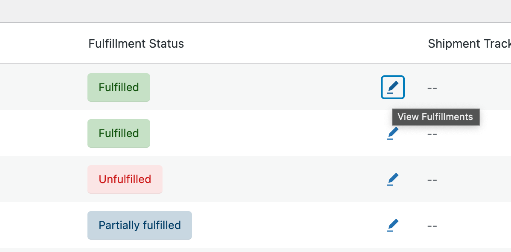The image size is (511, 252).
Task: Click shipment tracking dashes in the first row
Action: tap(432, 88)
